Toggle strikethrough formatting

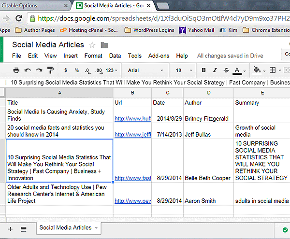click(226, 70)
